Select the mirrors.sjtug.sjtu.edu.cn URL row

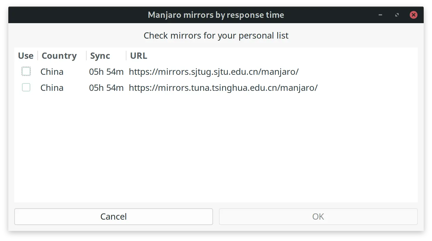tap(214, 72)
